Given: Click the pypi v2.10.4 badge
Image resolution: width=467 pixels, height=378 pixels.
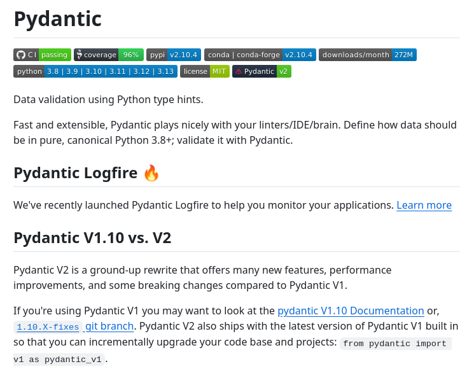Looking at the screenshot, I should click(x=174, y=55).
